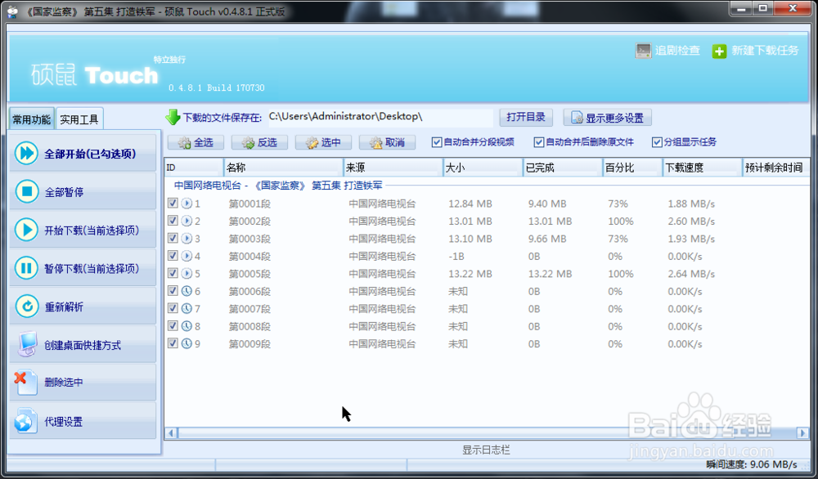Screen dimensions: 818x479
Task: Click the 12.84 MB size cell
Action: coord(470,204)
